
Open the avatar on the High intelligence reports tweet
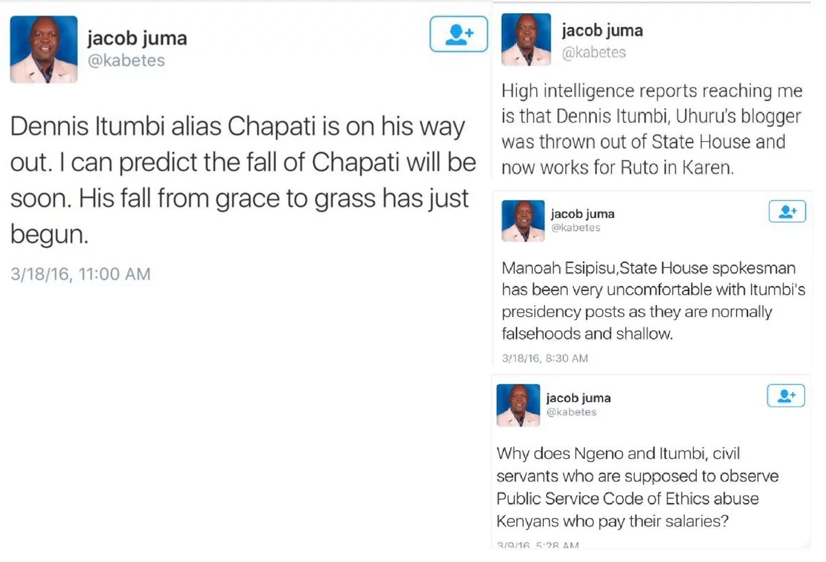[x=527, y=39]
